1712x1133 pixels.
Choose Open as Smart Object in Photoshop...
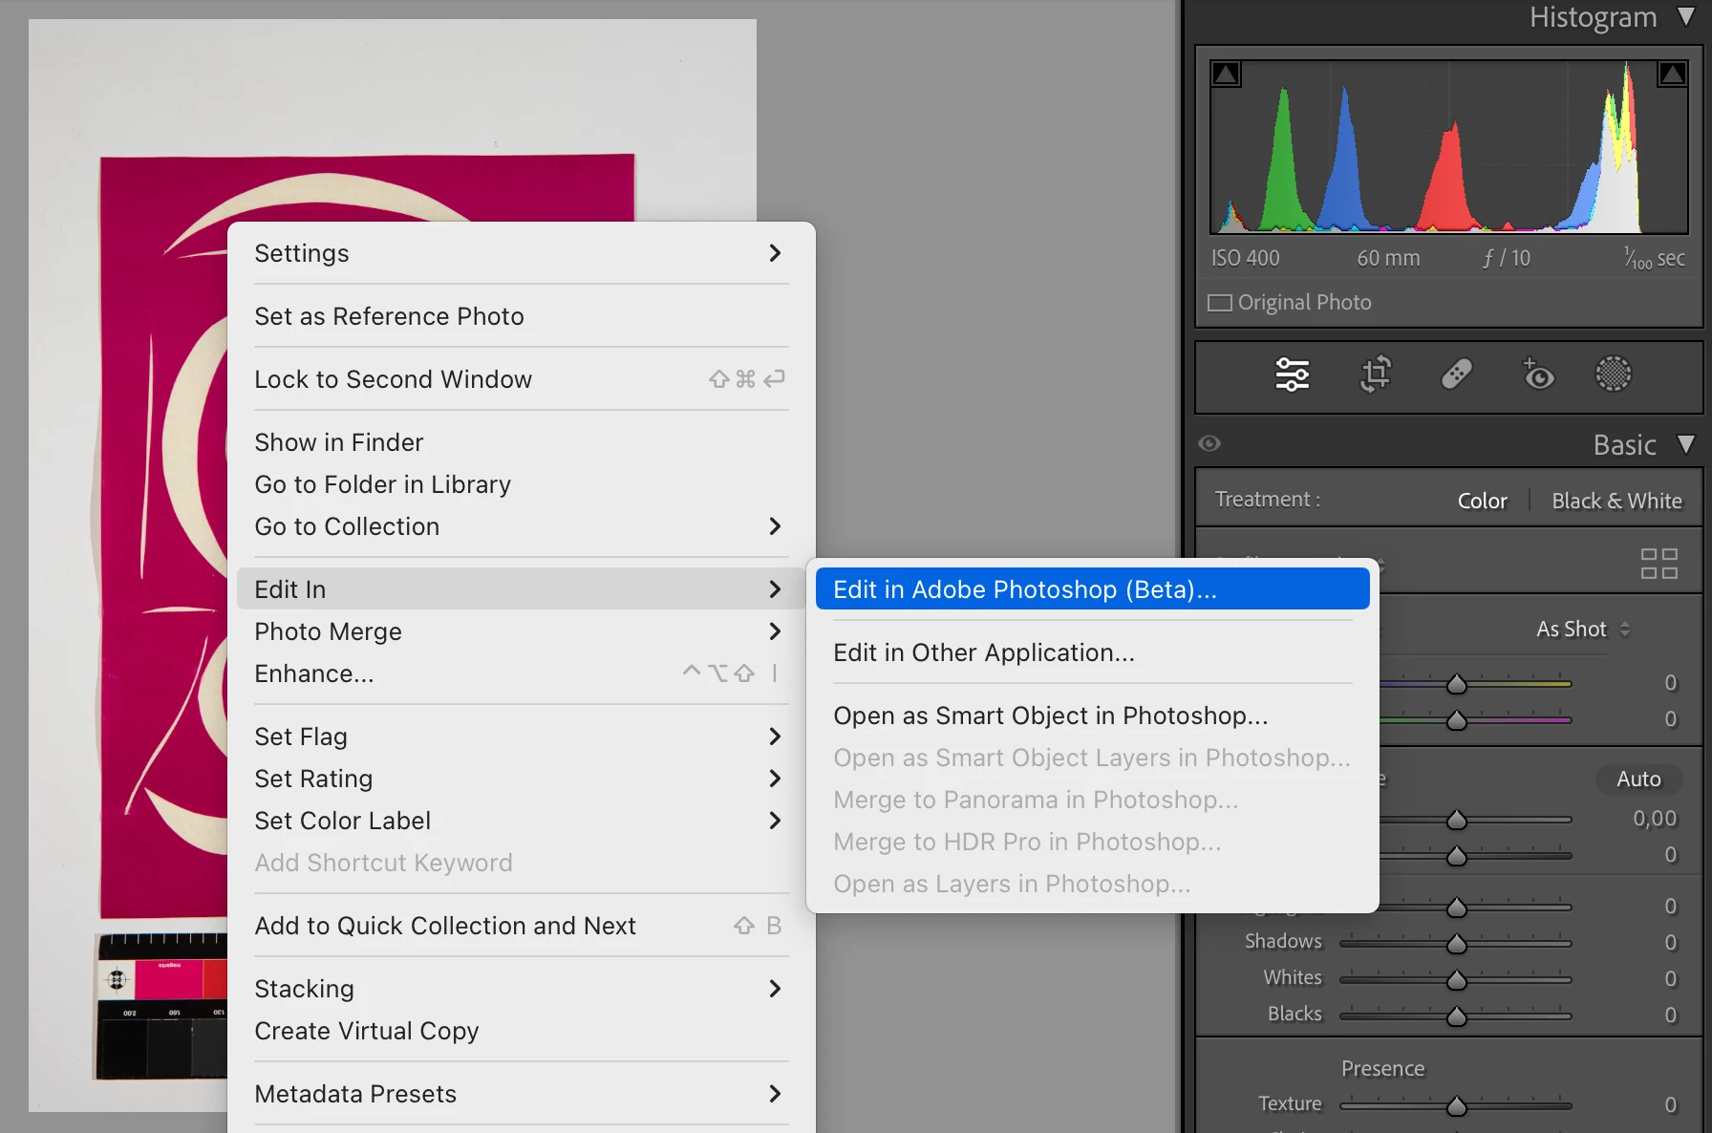(x=1092, y=716)
